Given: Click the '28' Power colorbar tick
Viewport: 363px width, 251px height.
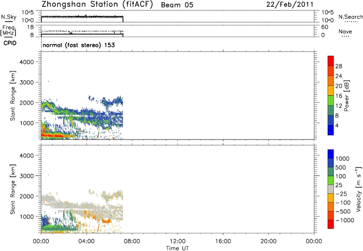Looking at the screenshot, I should [x=338, y=66].
